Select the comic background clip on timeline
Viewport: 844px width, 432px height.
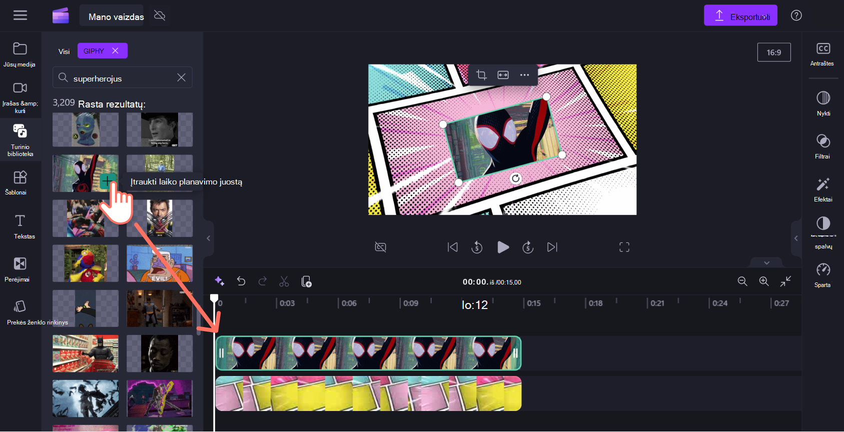(x=368, y=393)
